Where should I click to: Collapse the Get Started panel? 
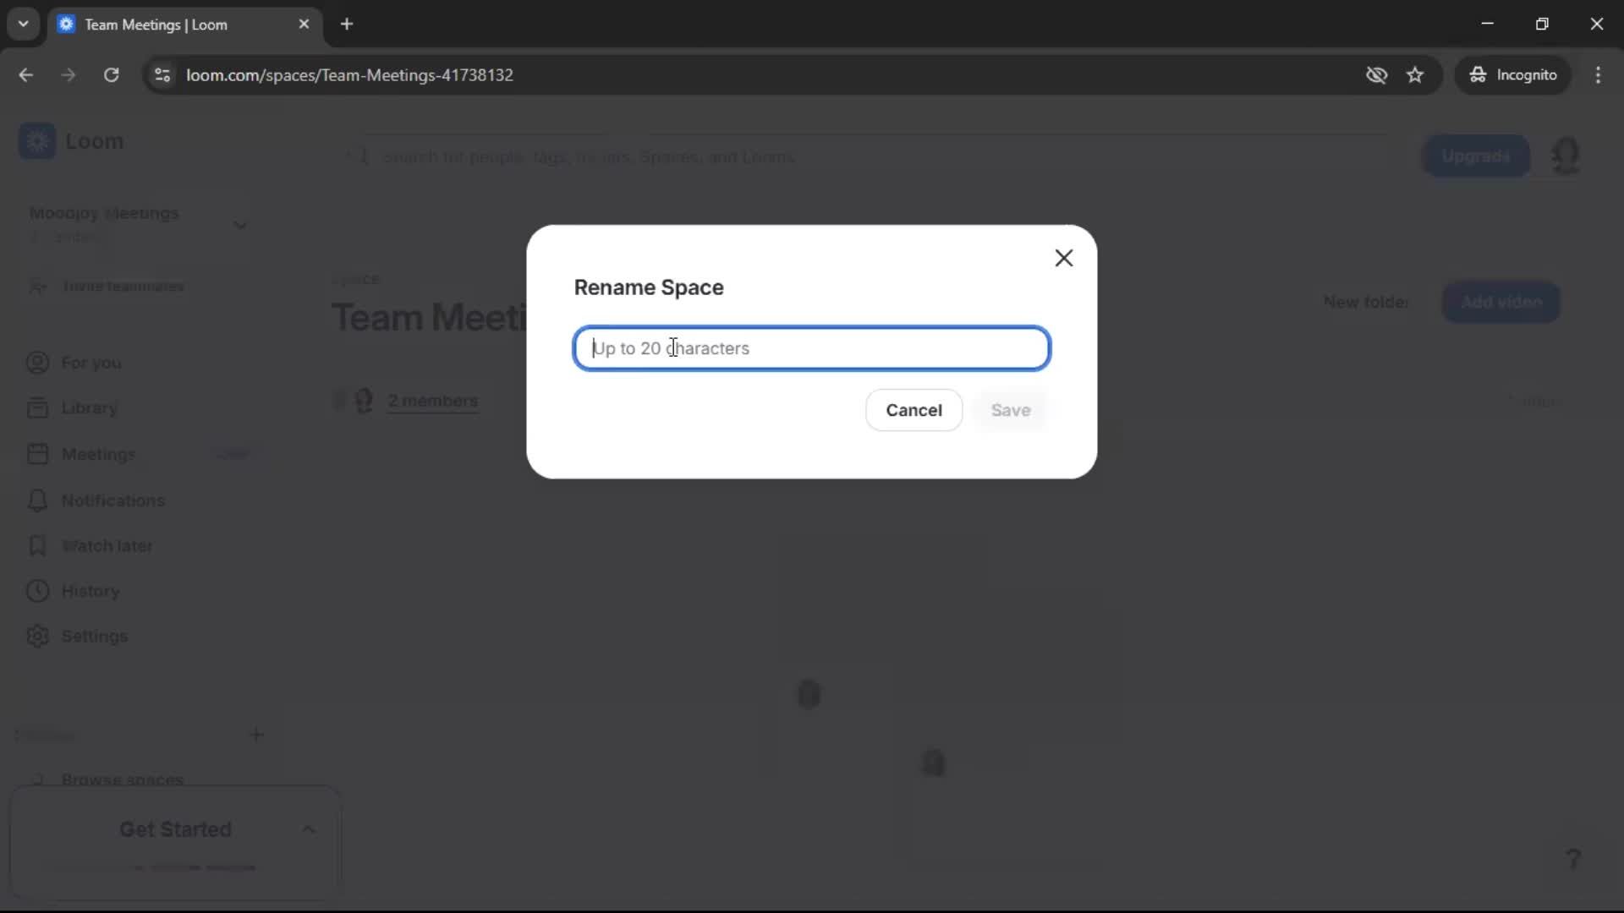(x=309, y=829)
